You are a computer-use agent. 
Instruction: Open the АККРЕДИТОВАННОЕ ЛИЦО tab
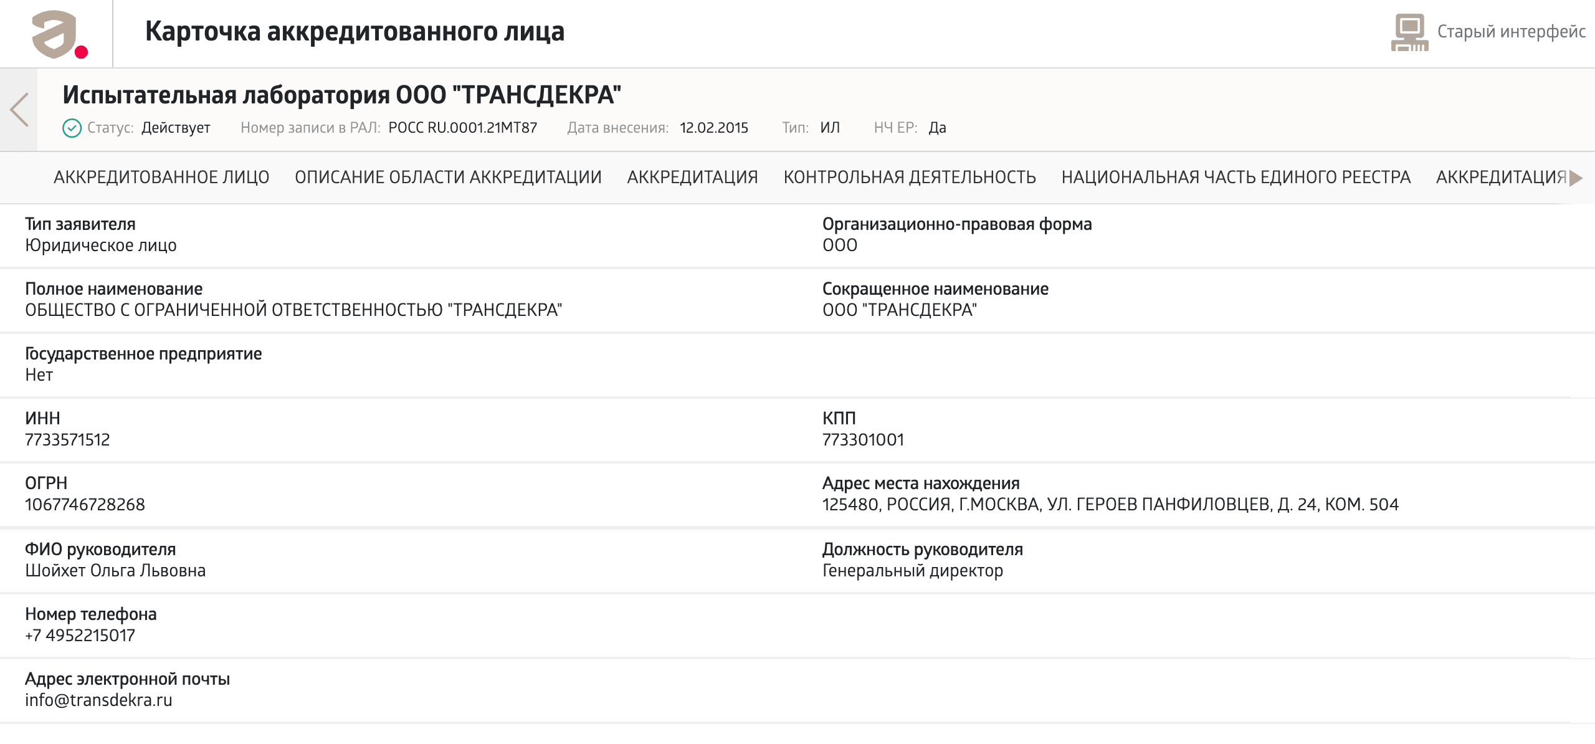(x=161, y=177)
